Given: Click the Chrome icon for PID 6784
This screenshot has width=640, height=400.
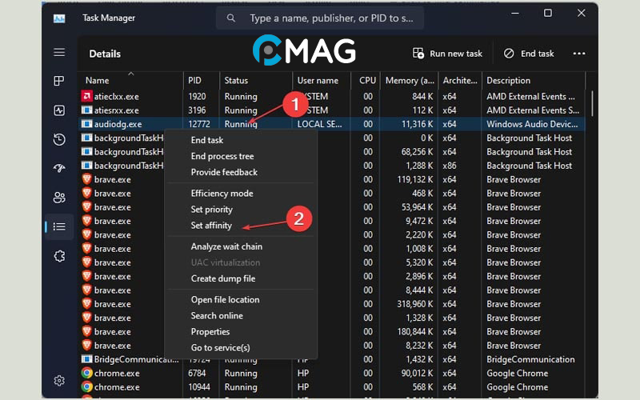Looking at the screenshot, I should [86, 373].
